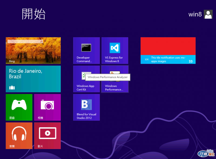Click the 33 badge on SDK tile
This screenshot has height=159, width=216.
coord(191,61)
